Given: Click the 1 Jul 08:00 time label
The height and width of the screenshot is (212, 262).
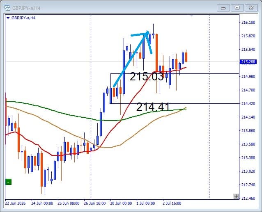Looking at the screenshot, I should tap(145, 203).
